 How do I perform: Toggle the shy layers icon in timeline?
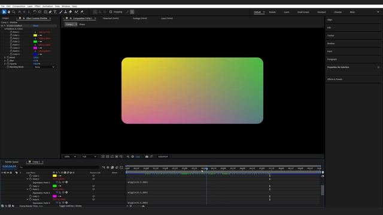(108, 167)
